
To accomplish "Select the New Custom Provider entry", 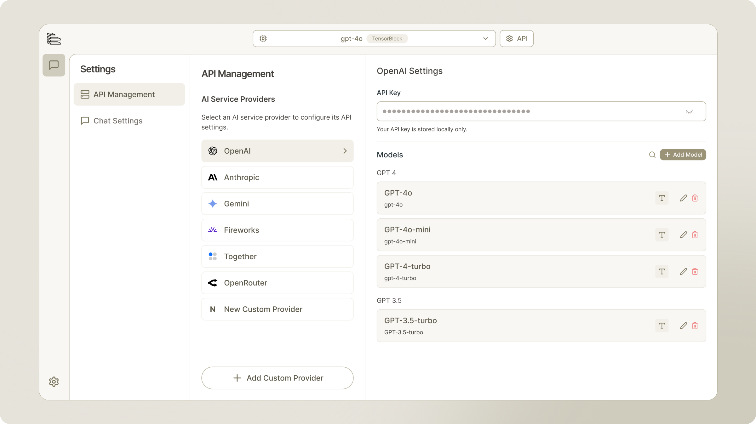I will pyautogui.click(x=277, y=309).
